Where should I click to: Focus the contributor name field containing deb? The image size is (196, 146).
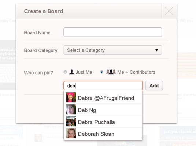[103, 85]
